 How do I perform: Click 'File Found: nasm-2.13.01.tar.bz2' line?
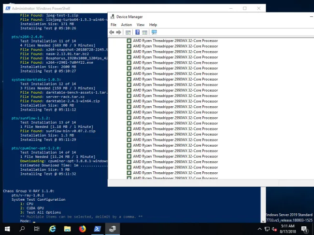pos(55,54)
